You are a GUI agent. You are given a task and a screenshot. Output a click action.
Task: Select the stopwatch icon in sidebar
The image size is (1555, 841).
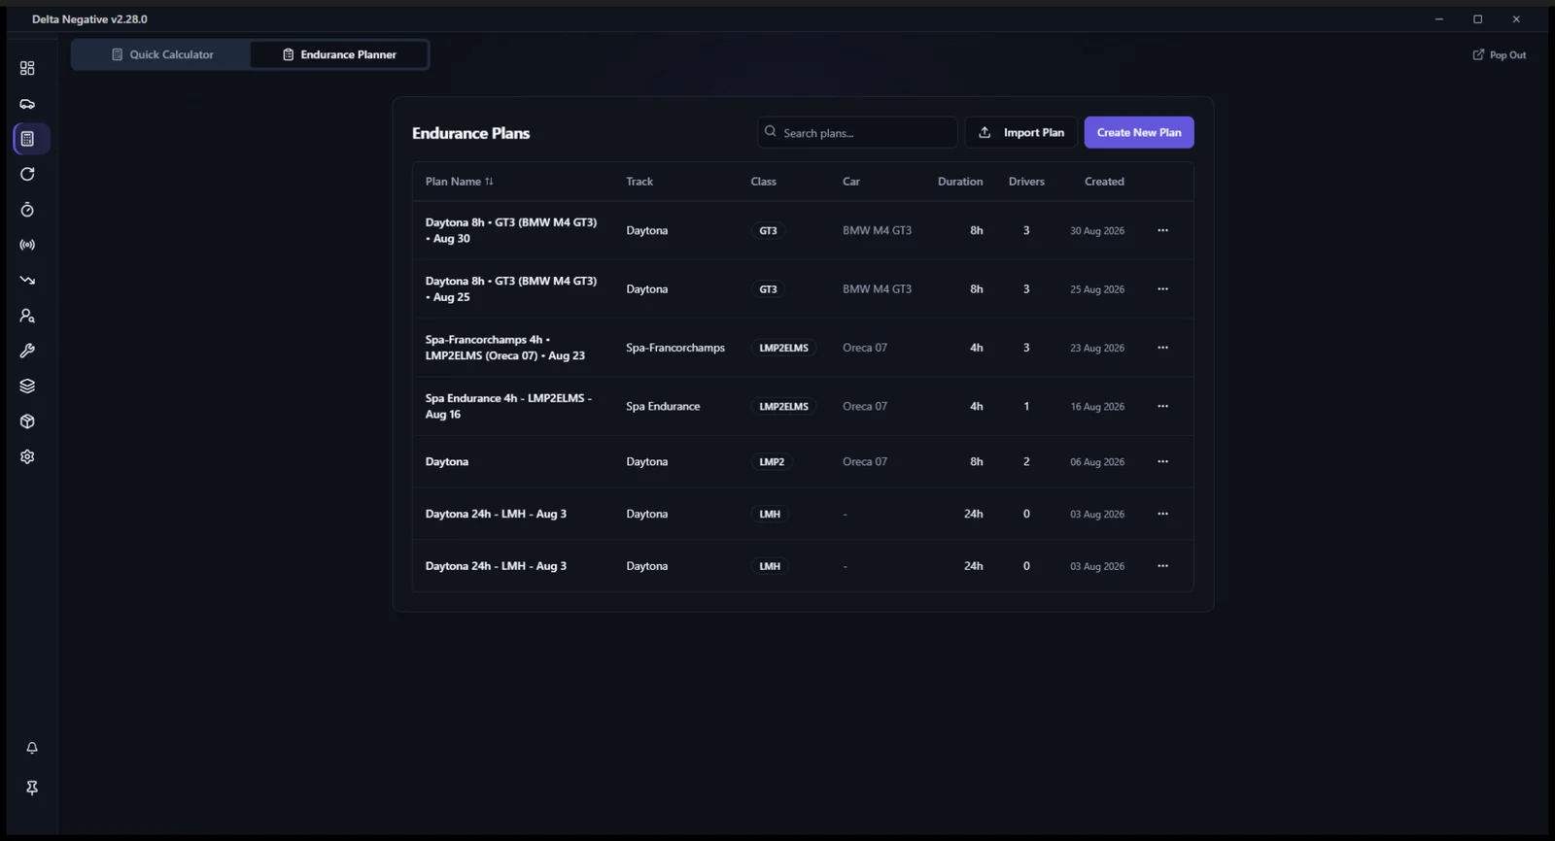coord(27,210)
